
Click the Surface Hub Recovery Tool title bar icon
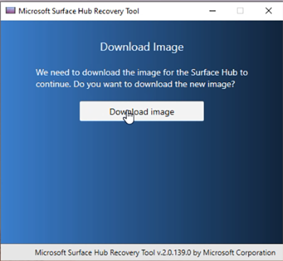click(x=10, y=11)
